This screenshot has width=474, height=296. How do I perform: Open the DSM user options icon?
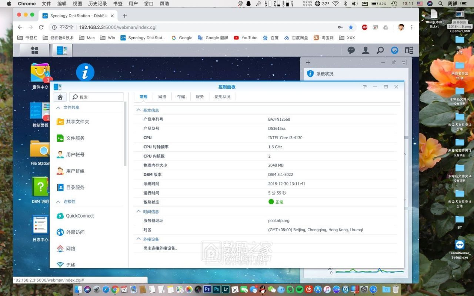coord(365,50)
